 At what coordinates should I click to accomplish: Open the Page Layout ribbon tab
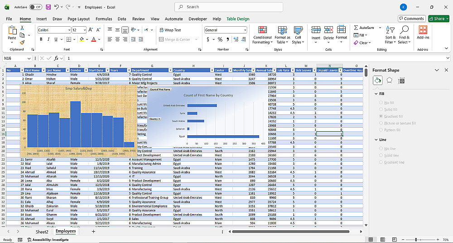pos(79,19)
